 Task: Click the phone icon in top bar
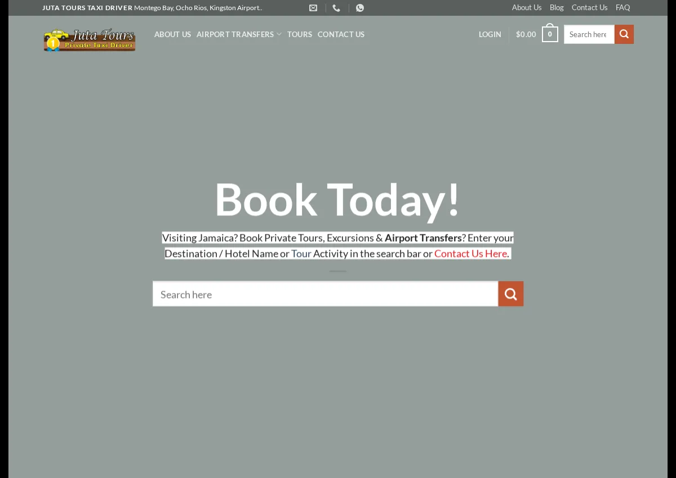pyautogui.click(x=336, y=8)
